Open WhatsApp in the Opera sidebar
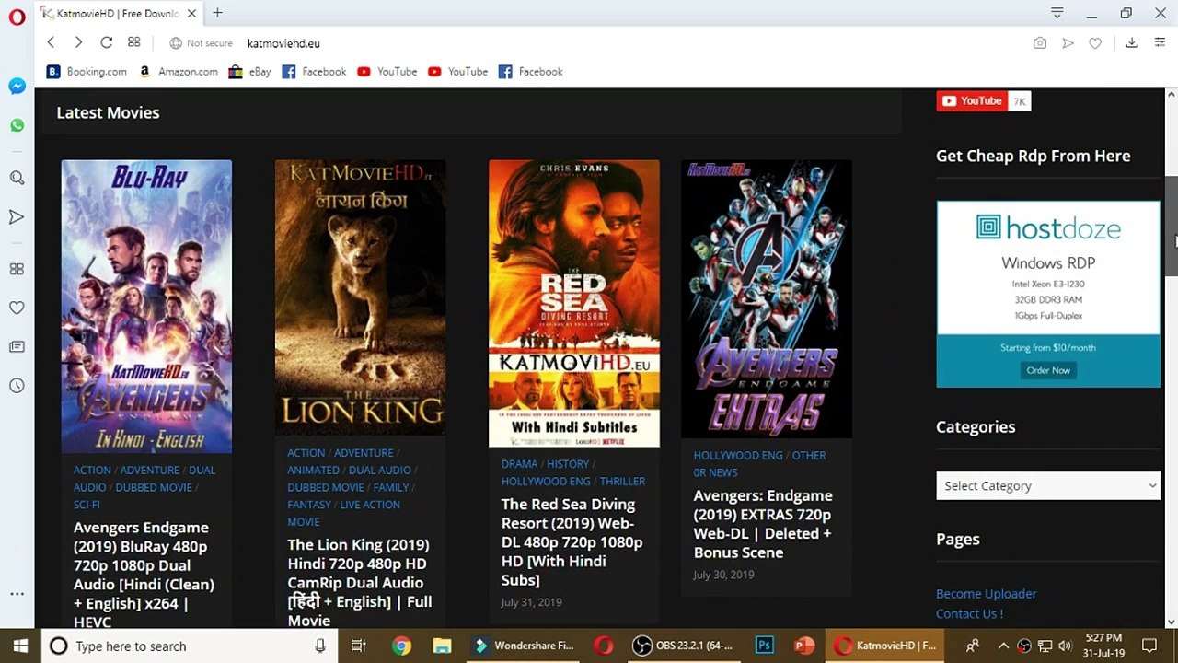The height and width of the screenshot is (663, 1178). pyautogui.click(x=17, y=125)
